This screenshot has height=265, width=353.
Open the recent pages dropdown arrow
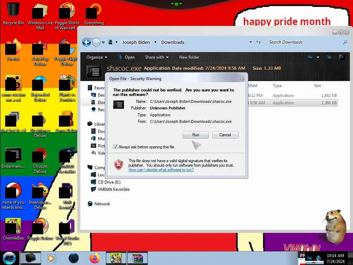[103, 42]
